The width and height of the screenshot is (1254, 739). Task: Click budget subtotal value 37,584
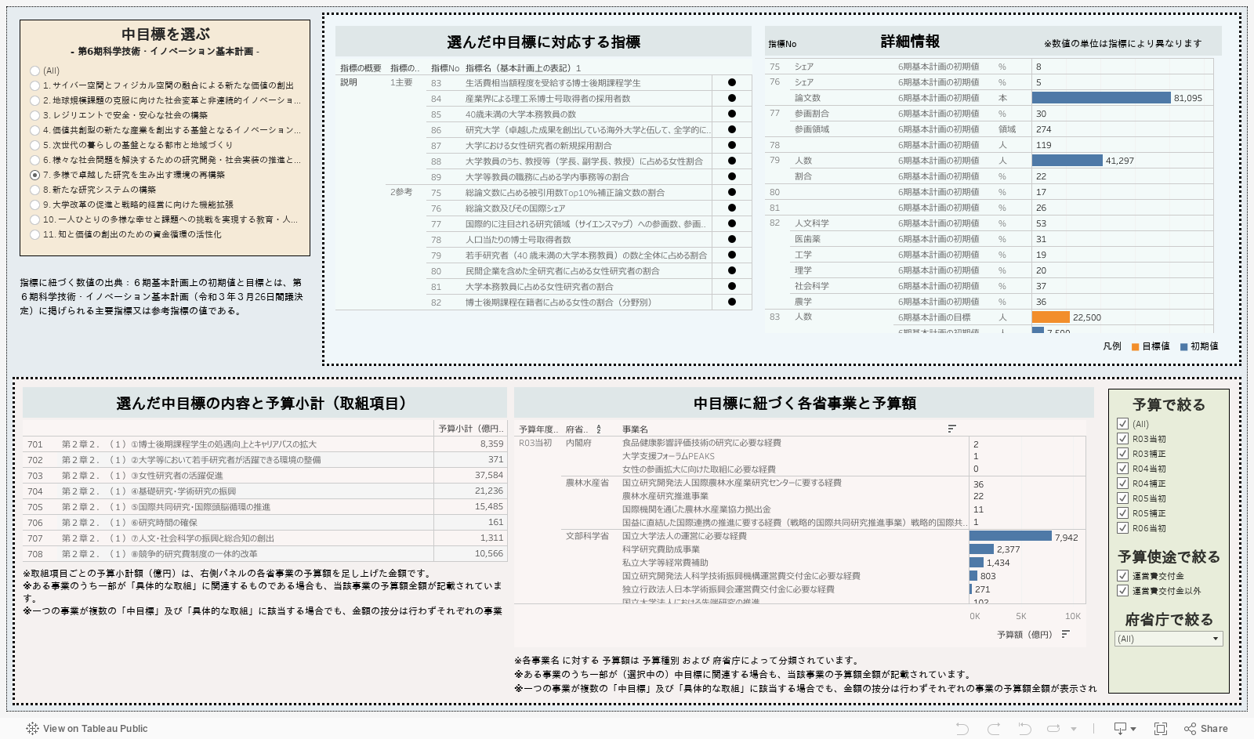click(x=489, y=476)
